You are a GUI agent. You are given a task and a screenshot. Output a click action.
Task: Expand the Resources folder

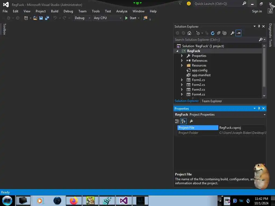pyautogui.click(x=182, y=65)
